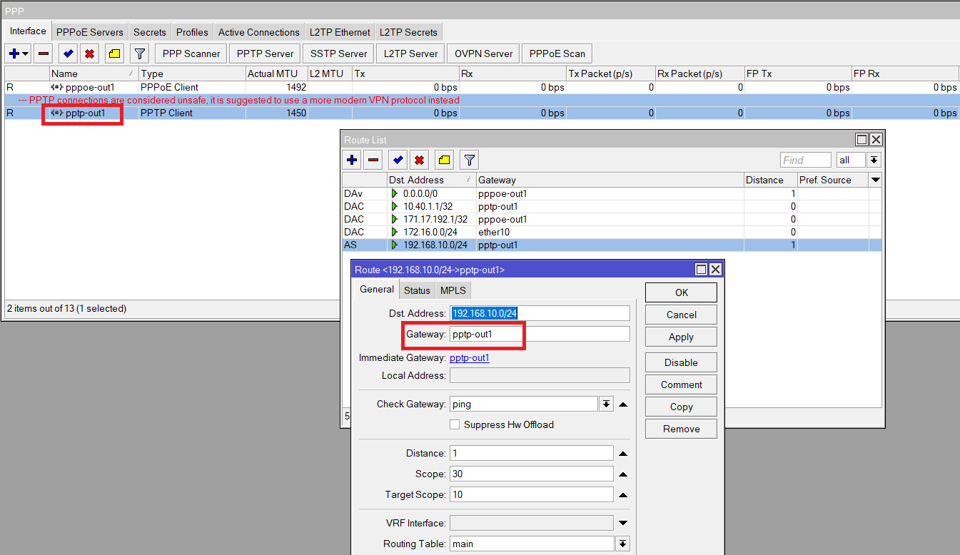Viewport: 960px width, 555px height.
Task: Click the PPTP Server button
Action: [265, 54]
